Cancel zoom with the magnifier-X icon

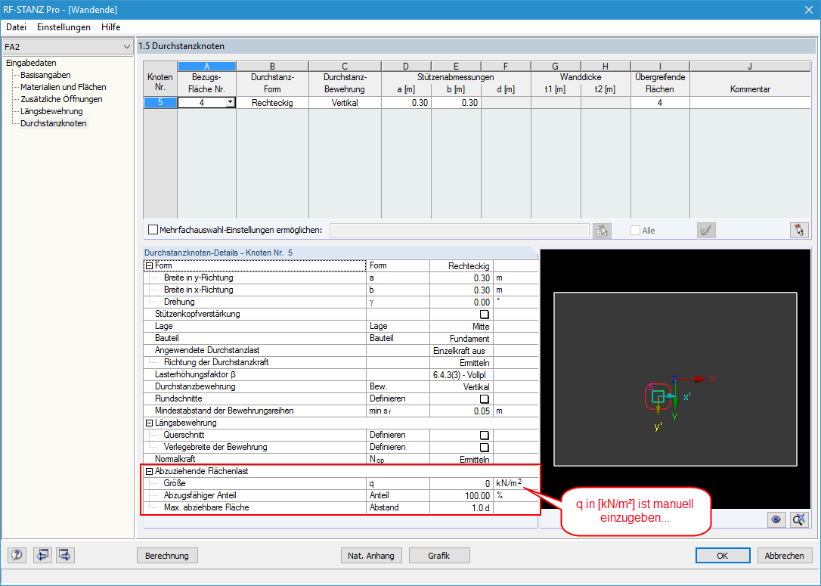click(x=799, y=519)
